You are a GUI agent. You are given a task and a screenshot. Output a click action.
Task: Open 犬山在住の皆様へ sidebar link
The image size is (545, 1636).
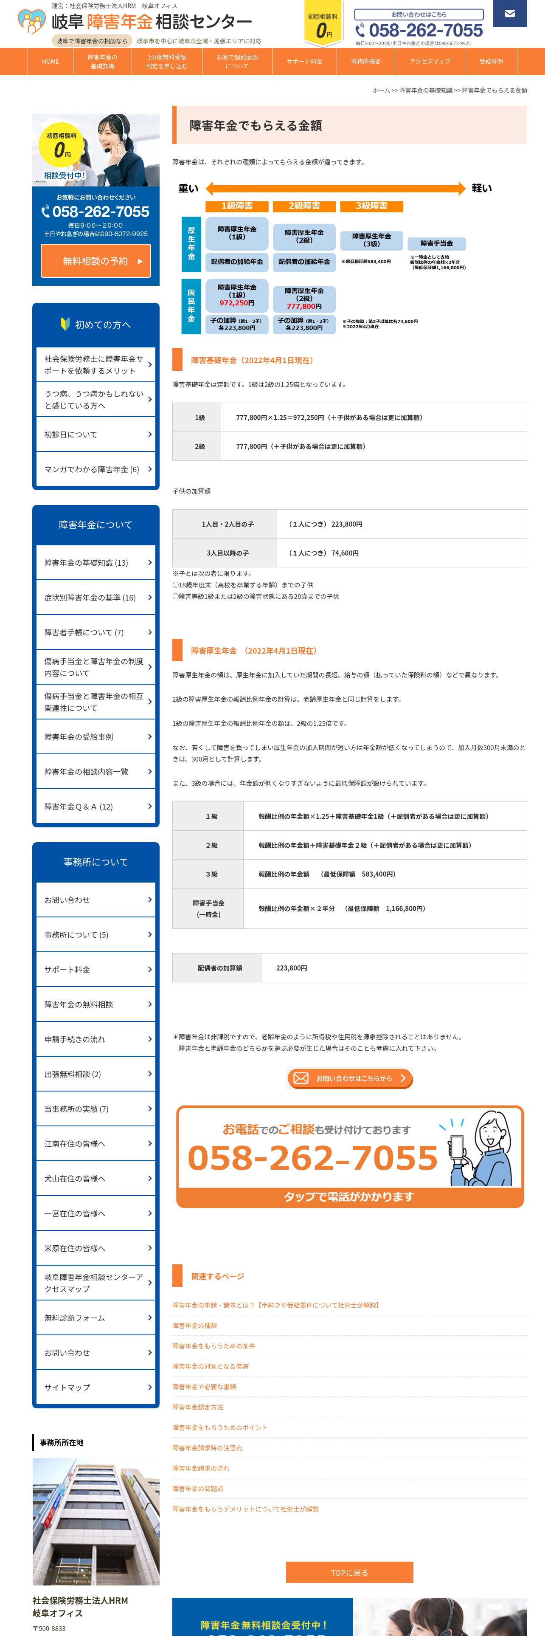[96, 1179]
